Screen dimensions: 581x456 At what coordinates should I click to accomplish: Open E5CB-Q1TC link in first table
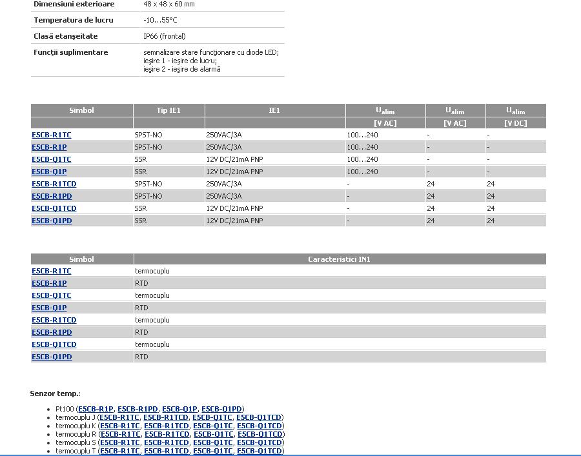[52, 159]
